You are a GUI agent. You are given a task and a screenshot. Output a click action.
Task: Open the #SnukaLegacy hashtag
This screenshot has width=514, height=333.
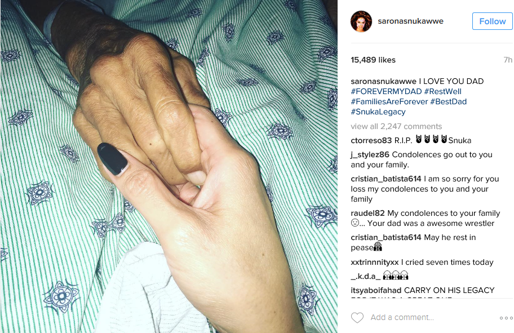pos(378,112)
